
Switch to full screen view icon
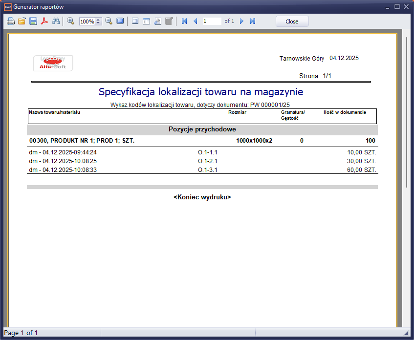[120, 21]
